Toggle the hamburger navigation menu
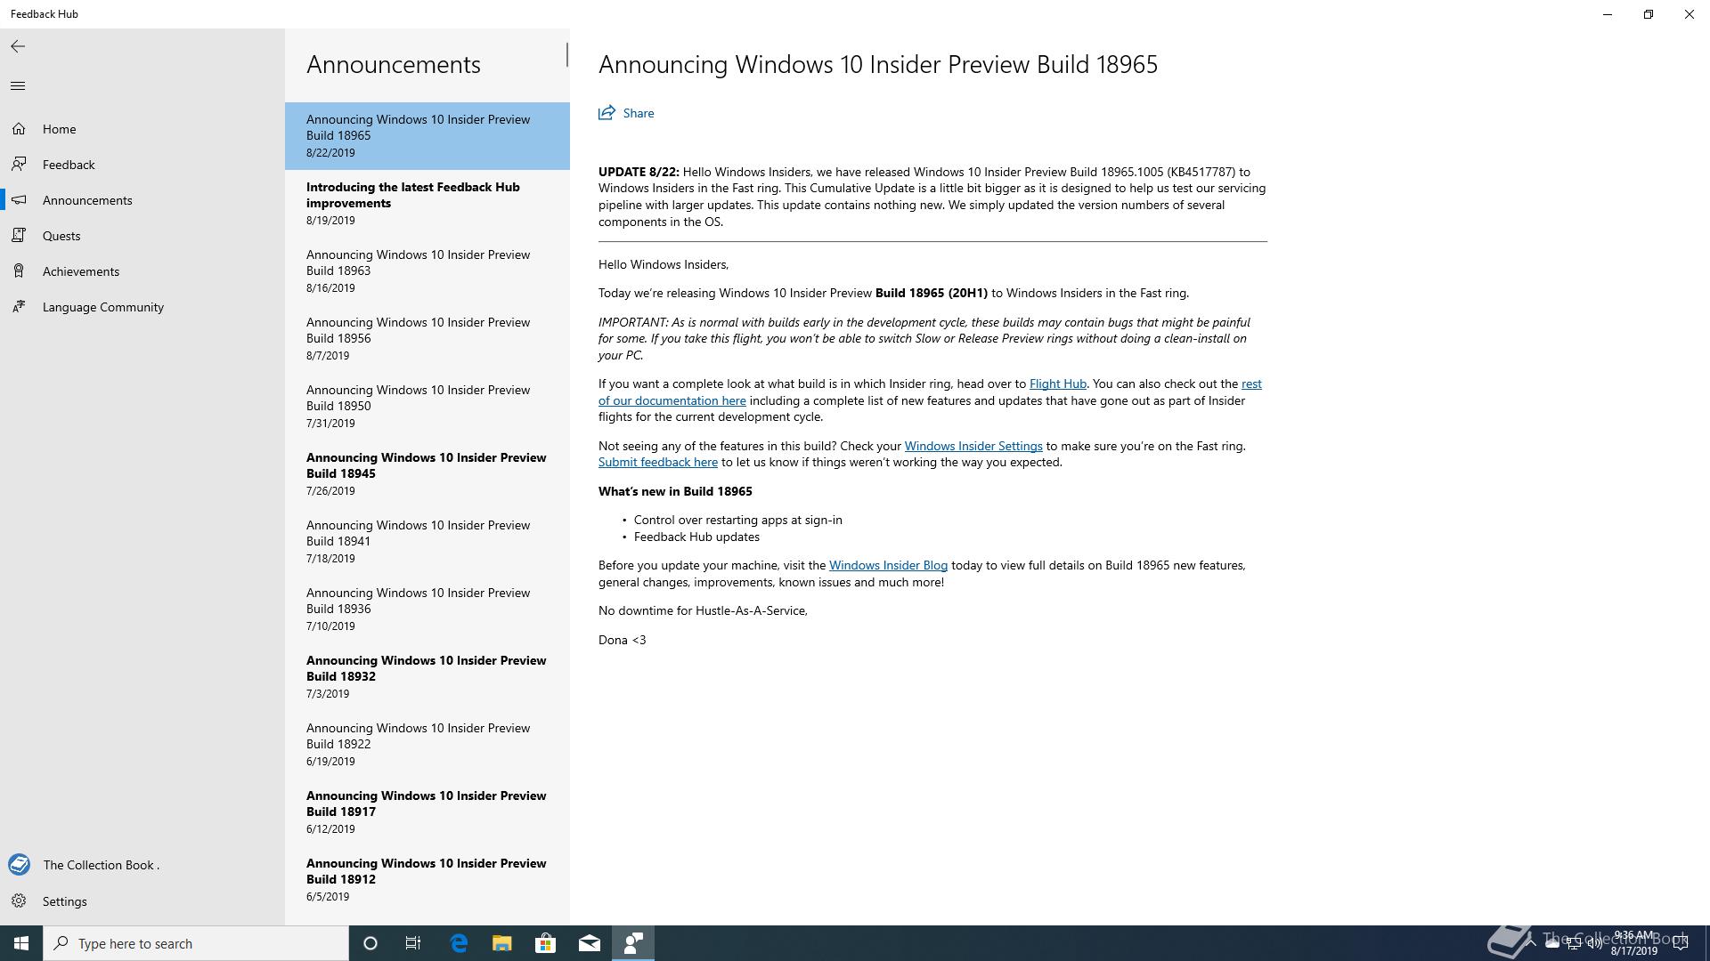The height and width of the screenshot is (961, 1710). click(18, 85)
